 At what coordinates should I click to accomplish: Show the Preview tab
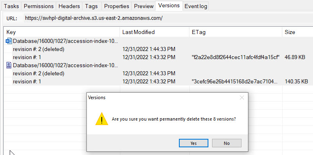click(143, 6)
